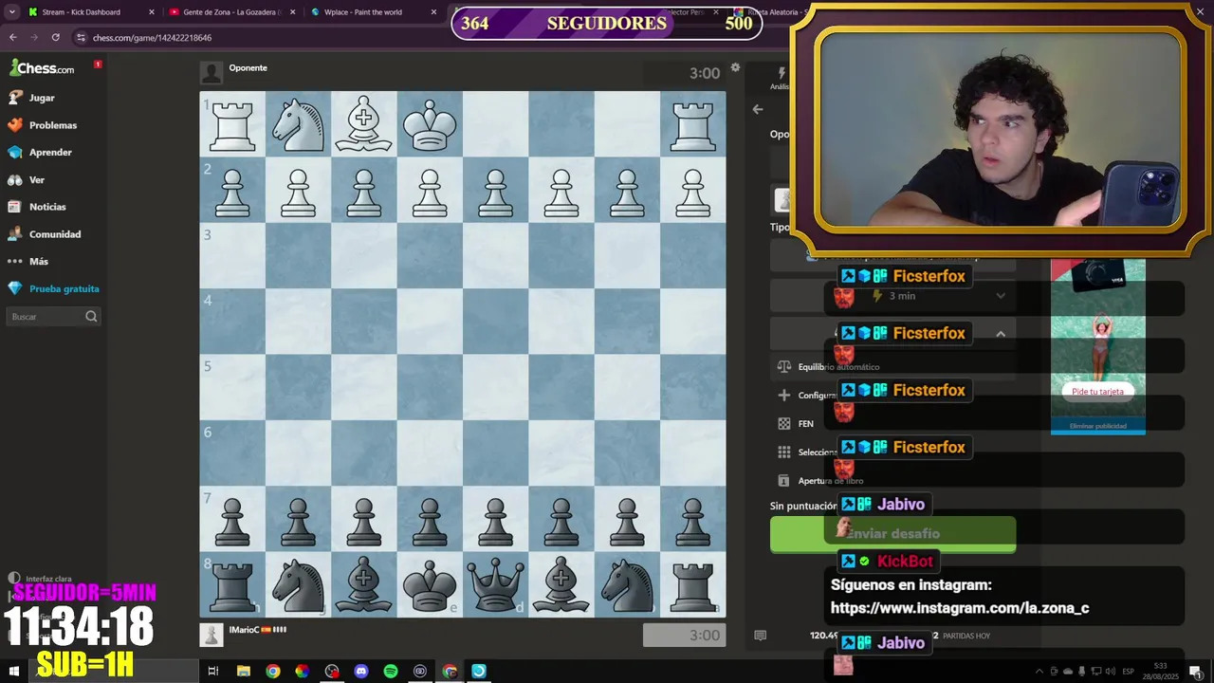Click the opponent's 3:00 clock
The width and height of the screenshot is (1214, 683).
point(684,73)
